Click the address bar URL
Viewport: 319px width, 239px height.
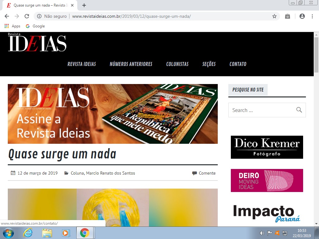[131, 16]
